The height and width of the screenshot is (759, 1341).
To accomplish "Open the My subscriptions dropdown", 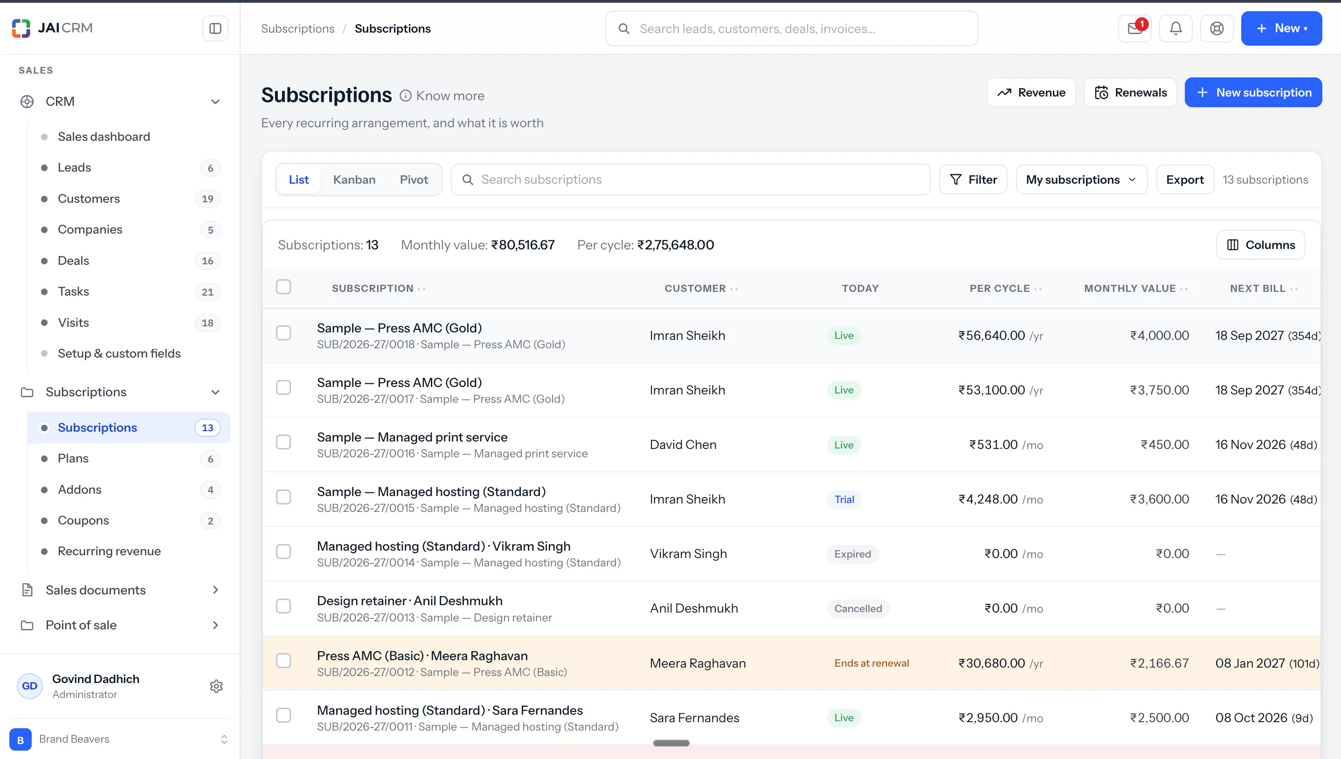I will coord(1081,180).
